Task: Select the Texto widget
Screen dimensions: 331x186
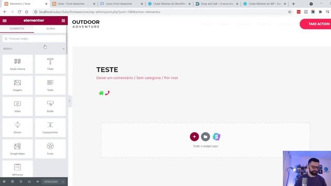Action: pos(50,85)
